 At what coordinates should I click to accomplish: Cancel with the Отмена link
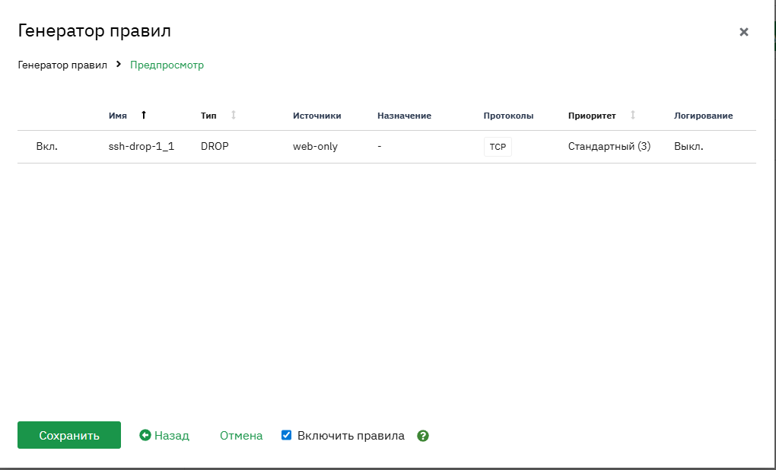point(241,435)
